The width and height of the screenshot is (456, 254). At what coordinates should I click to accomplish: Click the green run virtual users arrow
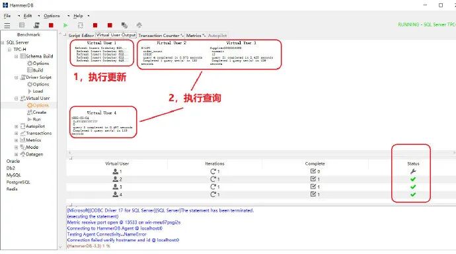(x=65, y=25)
